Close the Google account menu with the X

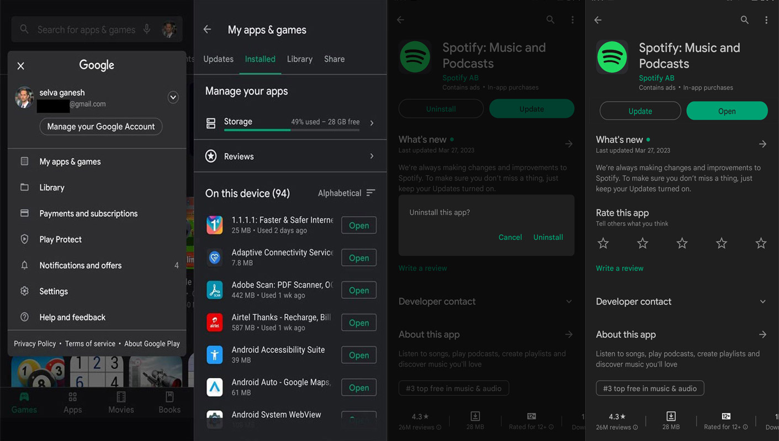(21, 66)
